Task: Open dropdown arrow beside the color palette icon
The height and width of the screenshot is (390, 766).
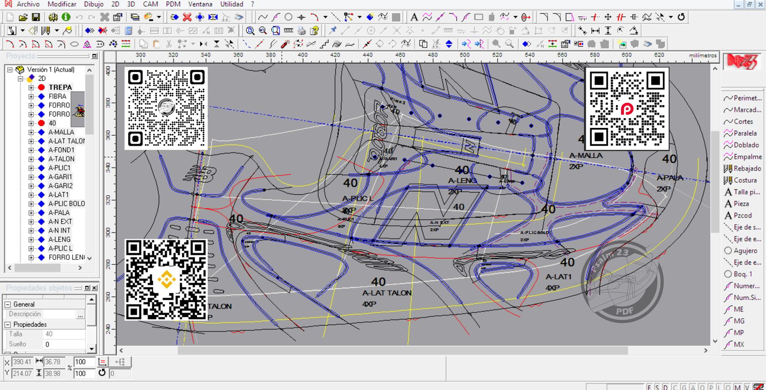Action: click(x=159, y=17)
